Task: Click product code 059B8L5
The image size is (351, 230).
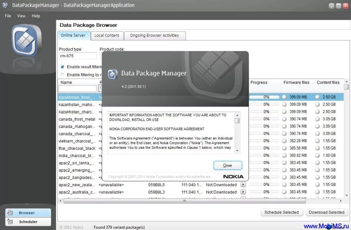Action: 156,185
